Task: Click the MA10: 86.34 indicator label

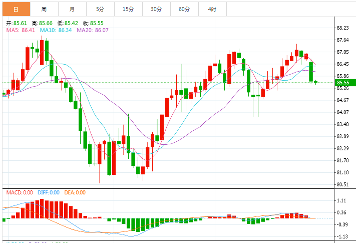Action: point(56,30)
